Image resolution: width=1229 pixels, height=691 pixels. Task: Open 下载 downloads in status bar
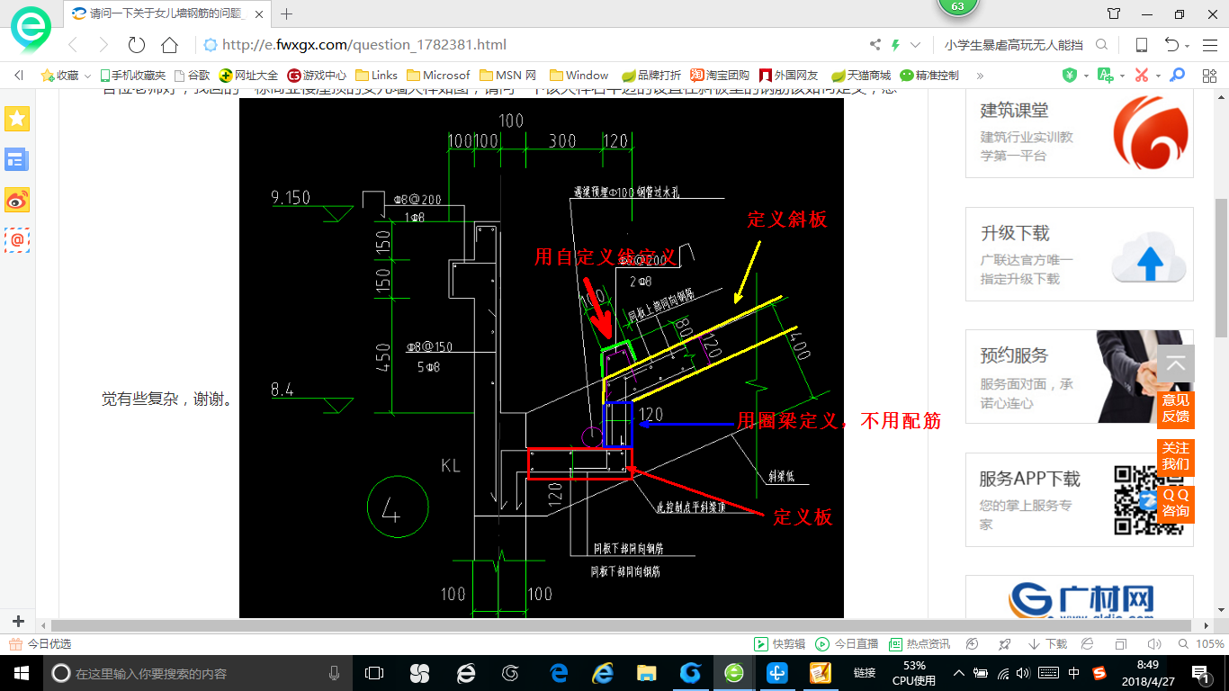point(1048,644)
